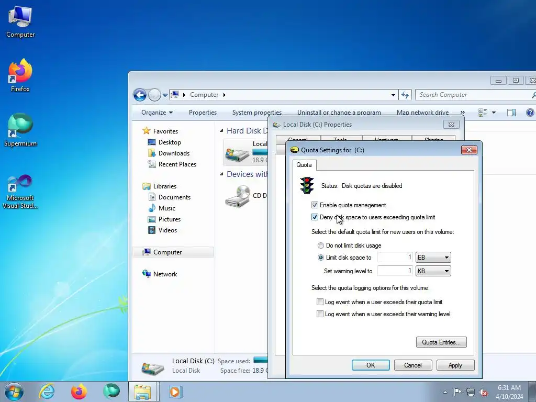Click the Quota tab
The height and width of the screenshot is (402, 536).
tap(304, 165)
